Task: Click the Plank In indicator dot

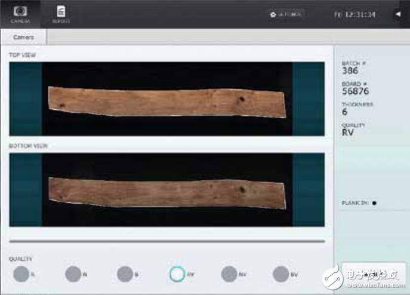Action: pyautogui.click(x=374, y=203)
